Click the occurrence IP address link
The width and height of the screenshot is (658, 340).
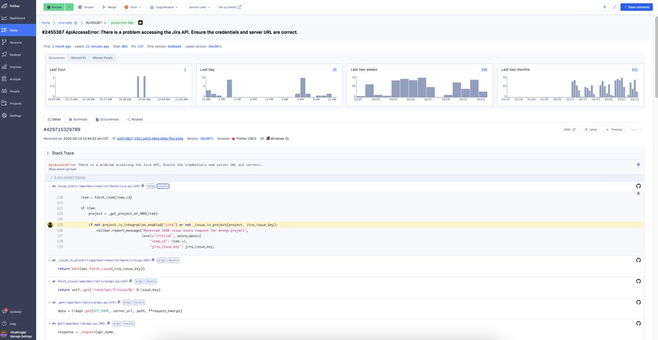[x=150, y=139]
